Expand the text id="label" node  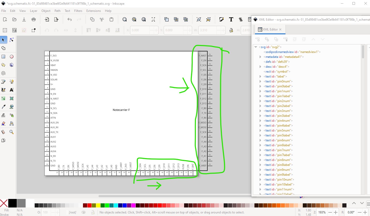[260, 76]
